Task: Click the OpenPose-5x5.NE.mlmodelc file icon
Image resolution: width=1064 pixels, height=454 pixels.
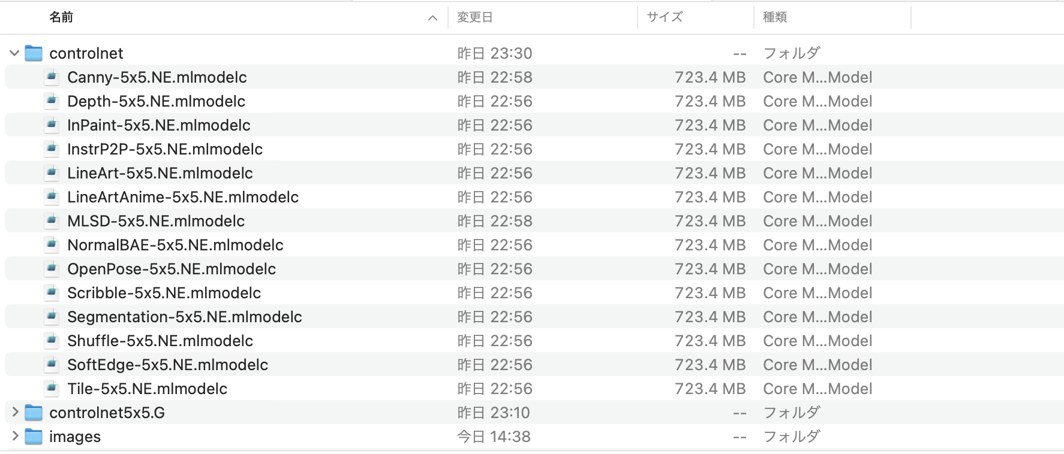Action: (x=53, y=268)
